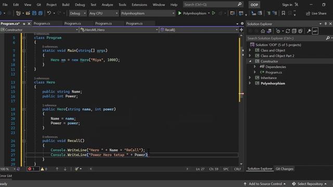Toggle Preview Selected Items button

[x=315, y=31]
